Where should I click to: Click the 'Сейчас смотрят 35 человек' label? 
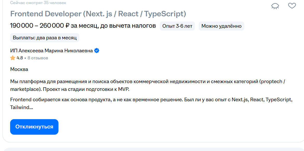(x=37, y=3)
